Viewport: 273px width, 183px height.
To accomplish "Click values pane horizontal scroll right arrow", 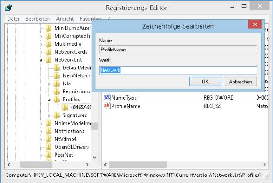I will pyautogui.click(x=265, y=165).
